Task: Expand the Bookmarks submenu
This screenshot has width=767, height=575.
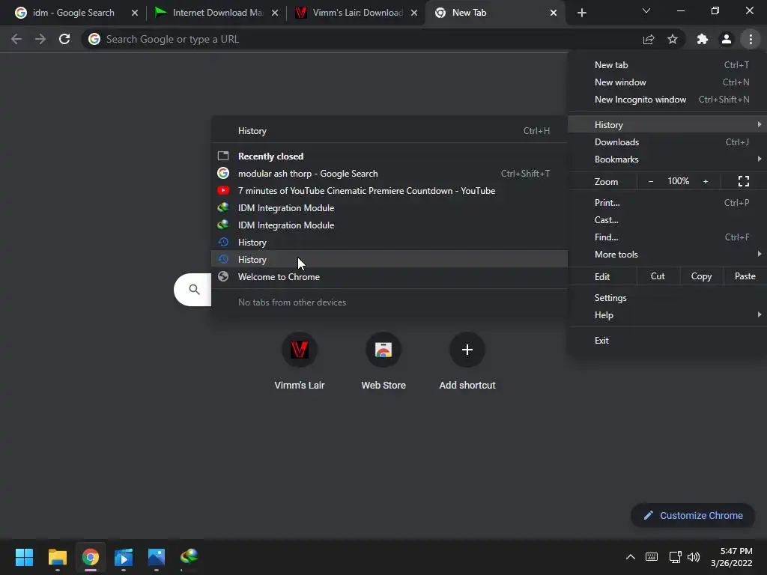Action: pyautogui.click(x=667, y=159)
